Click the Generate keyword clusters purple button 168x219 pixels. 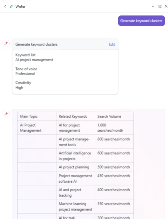point(141,21)
